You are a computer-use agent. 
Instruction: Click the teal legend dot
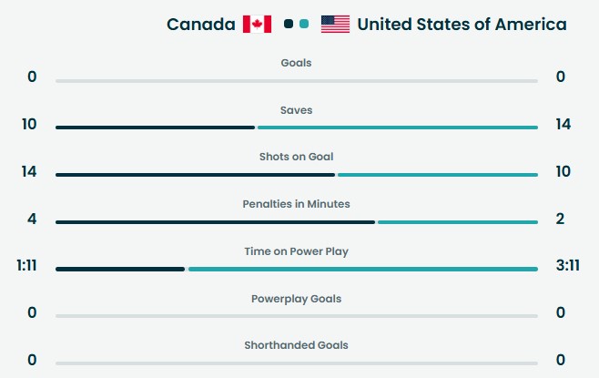(x=304, y=25)
